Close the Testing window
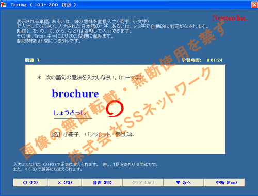This screenshot has height=196, width=258. (x=254, y=5)
